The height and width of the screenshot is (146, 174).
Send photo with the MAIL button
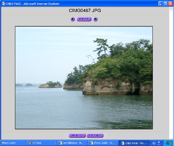click(77, 136)
